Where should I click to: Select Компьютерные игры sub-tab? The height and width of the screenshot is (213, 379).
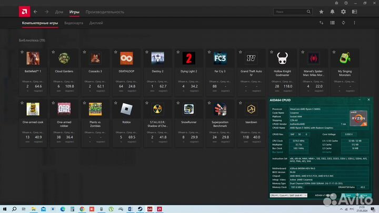[x=40, y=23]
